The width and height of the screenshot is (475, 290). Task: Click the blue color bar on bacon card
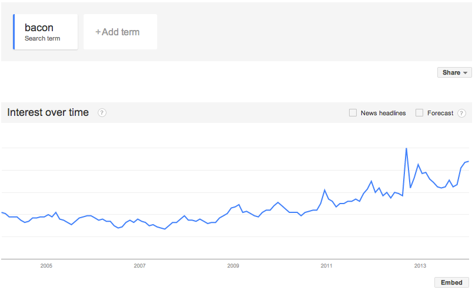(14, 32)
